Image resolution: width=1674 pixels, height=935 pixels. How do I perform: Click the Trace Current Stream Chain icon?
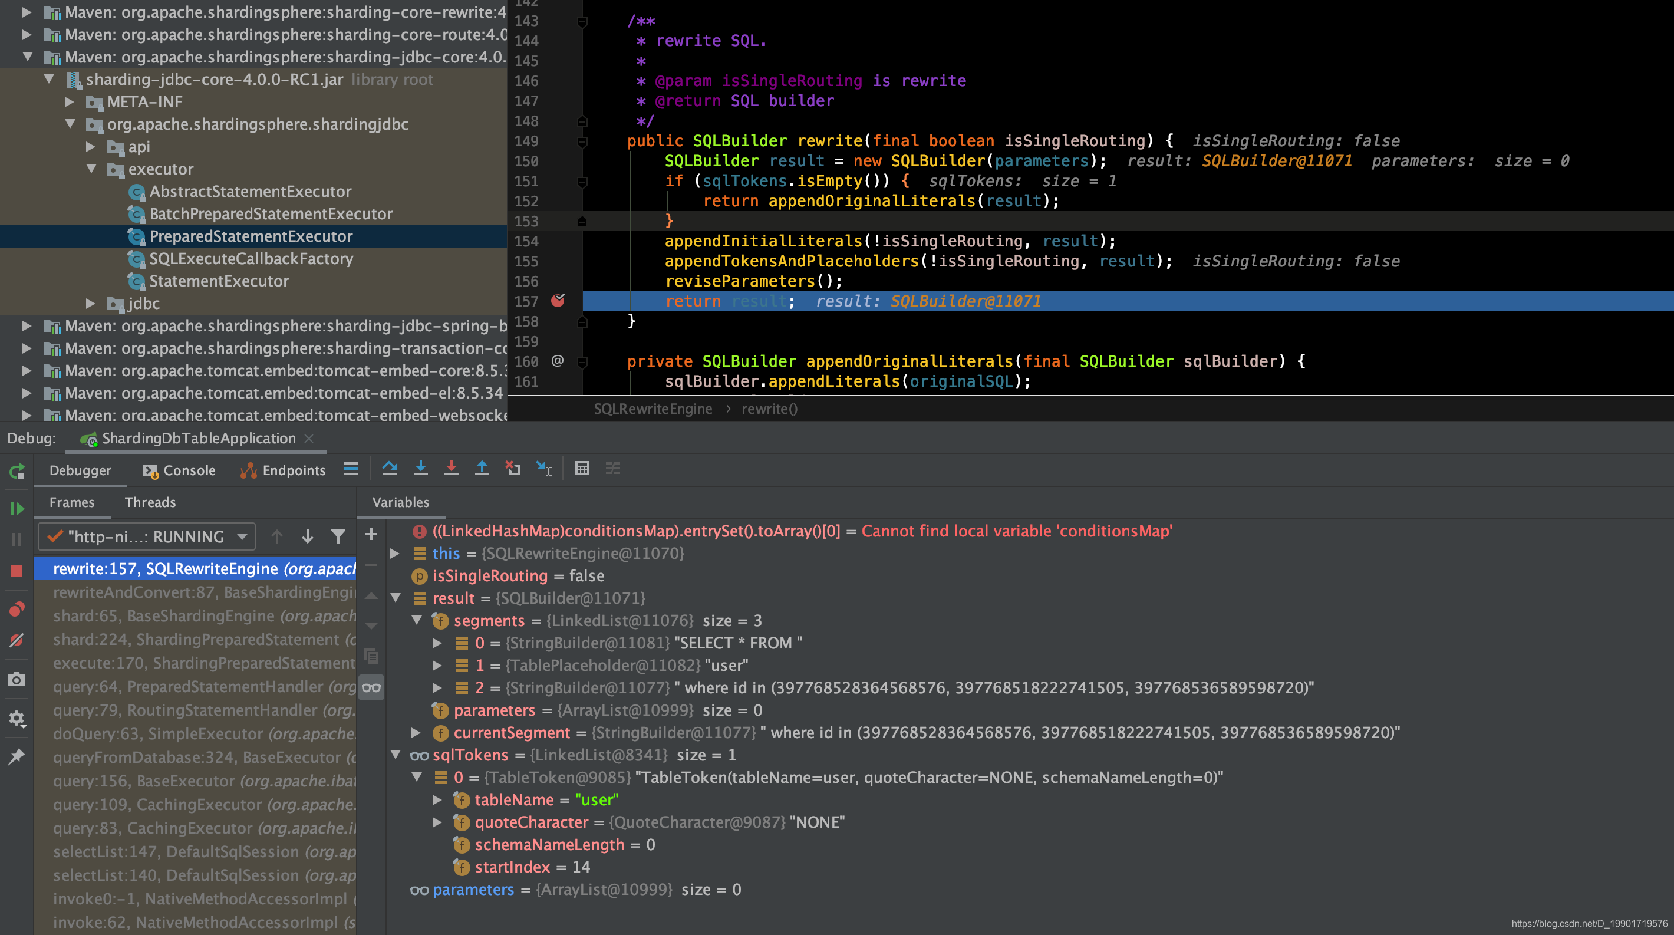coord(613,469)
